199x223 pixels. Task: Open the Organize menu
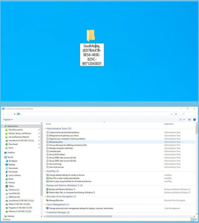pyautogui.click(x=8, y=119)
